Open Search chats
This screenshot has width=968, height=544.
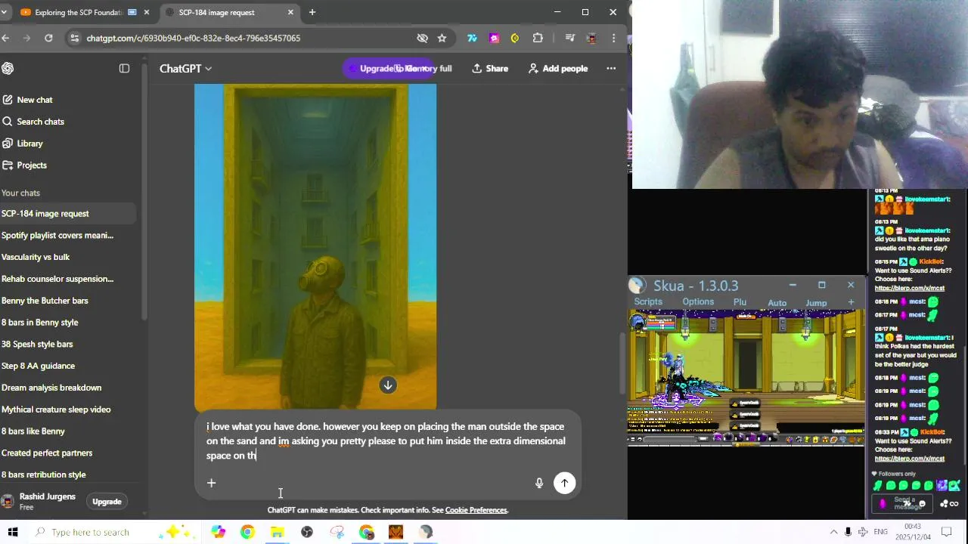coord(40,122)
